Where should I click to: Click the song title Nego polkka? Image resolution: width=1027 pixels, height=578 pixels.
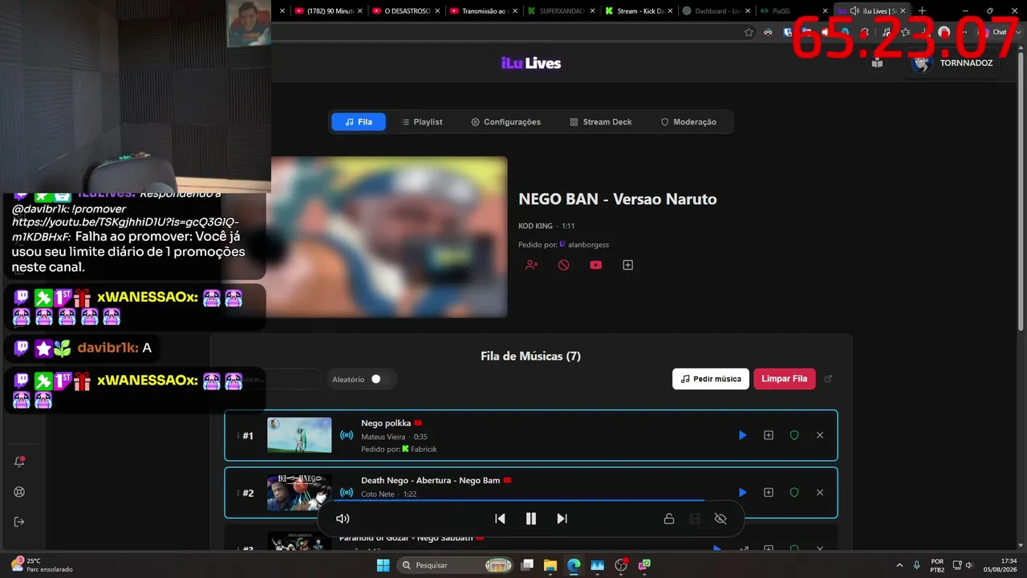(386, 423)
